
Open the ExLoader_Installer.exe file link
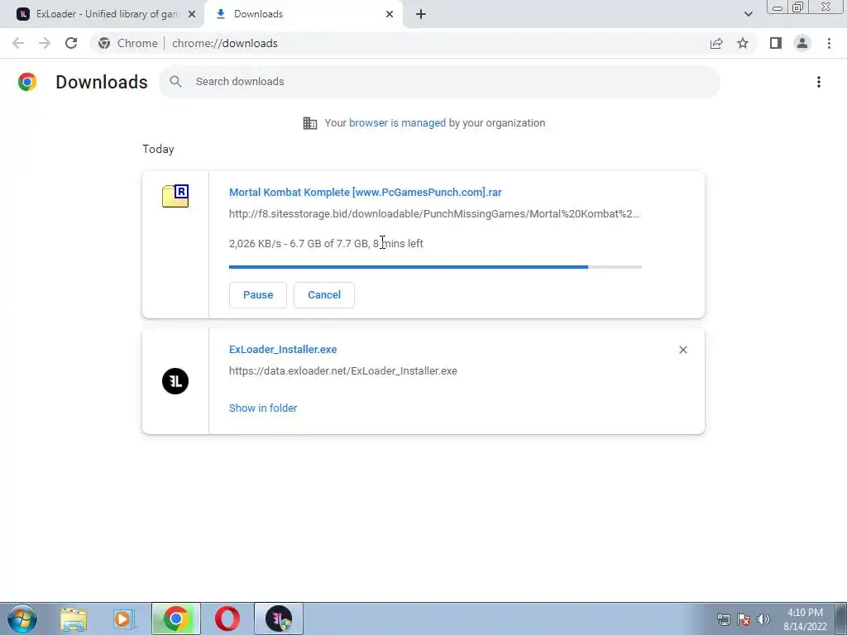pos(283,350)
